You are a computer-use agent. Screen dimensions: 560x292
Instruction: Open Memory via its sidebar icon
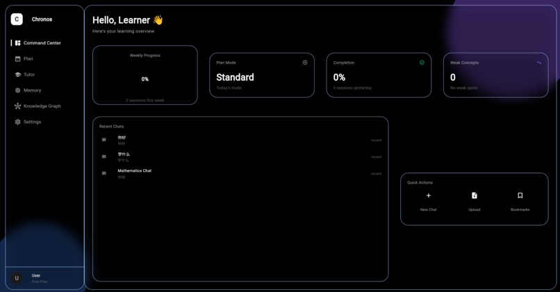click(17, 90)
